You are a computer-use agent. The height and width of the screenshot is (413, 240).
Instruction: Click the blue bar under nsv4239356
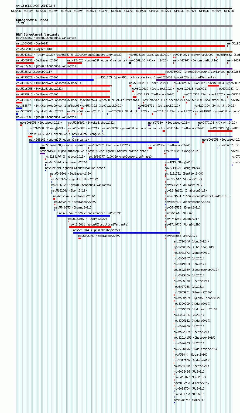click(124, 120)
